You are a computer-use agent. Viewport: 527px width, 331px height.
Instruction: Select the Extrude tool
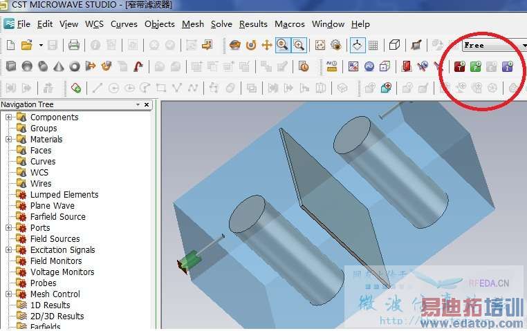coord(91,66)
